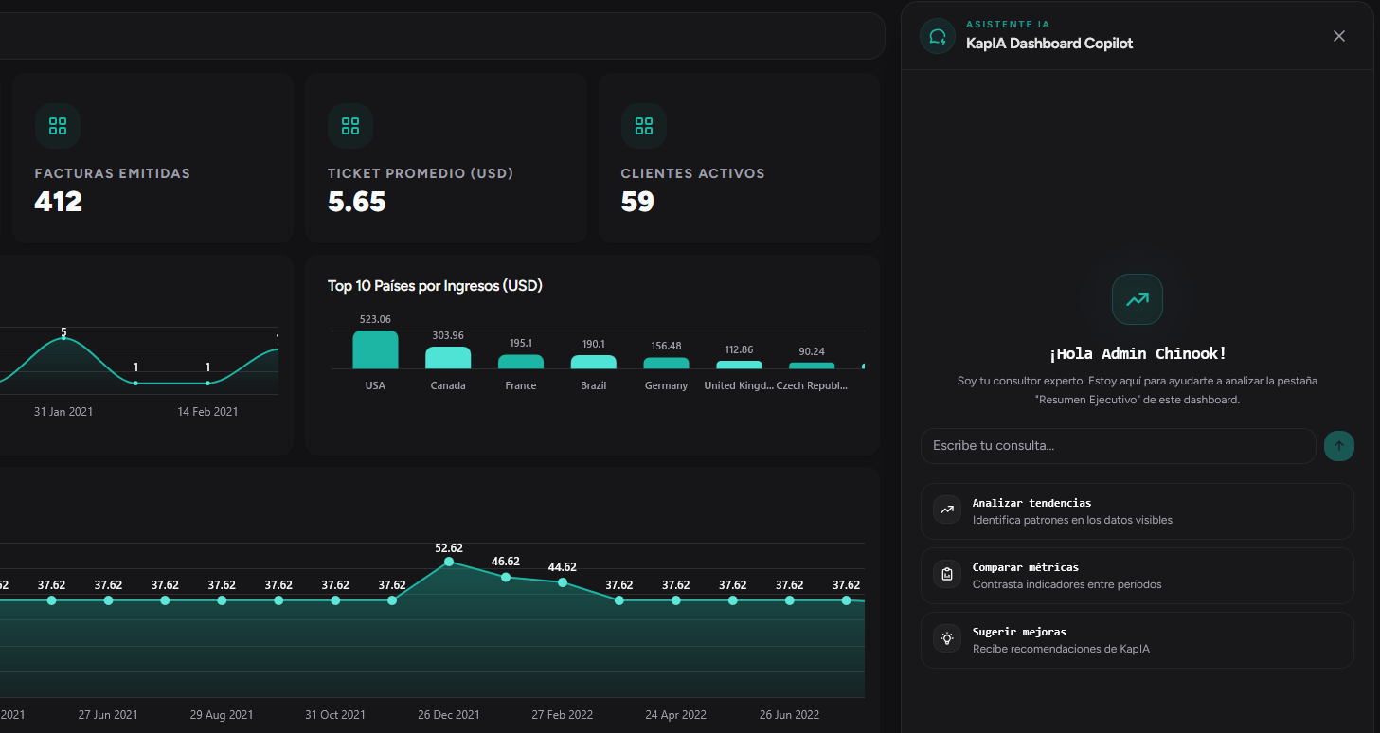Viewport: 1380px width, 733px height.
Task: Choose the Sugerir mejoras suggestion
Action: click(x=1138, y=640)
